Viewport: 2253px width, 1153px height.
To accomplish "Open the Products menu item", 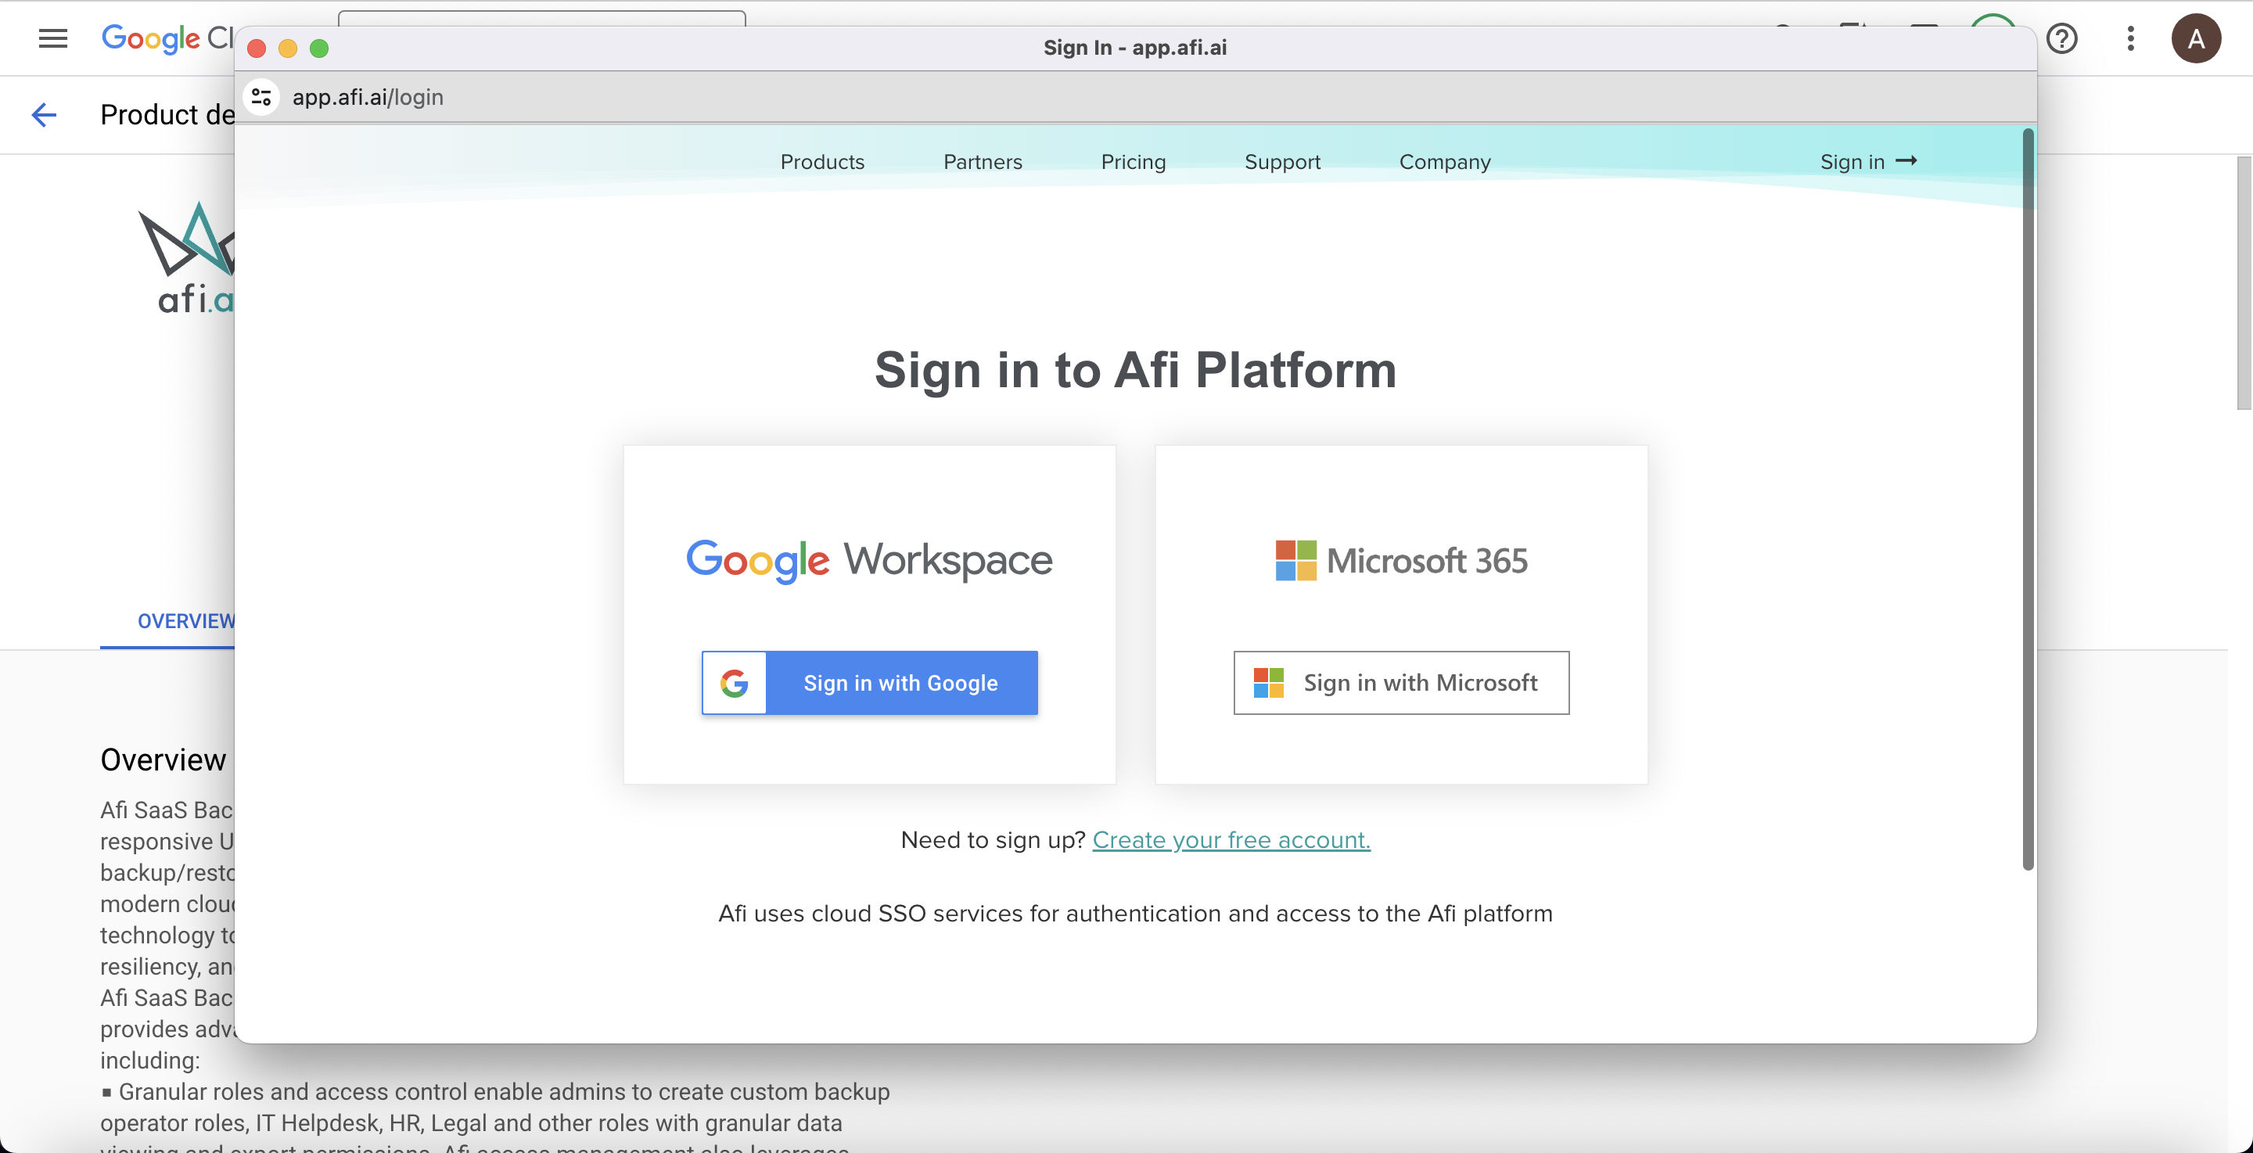I will pos(822,162).
